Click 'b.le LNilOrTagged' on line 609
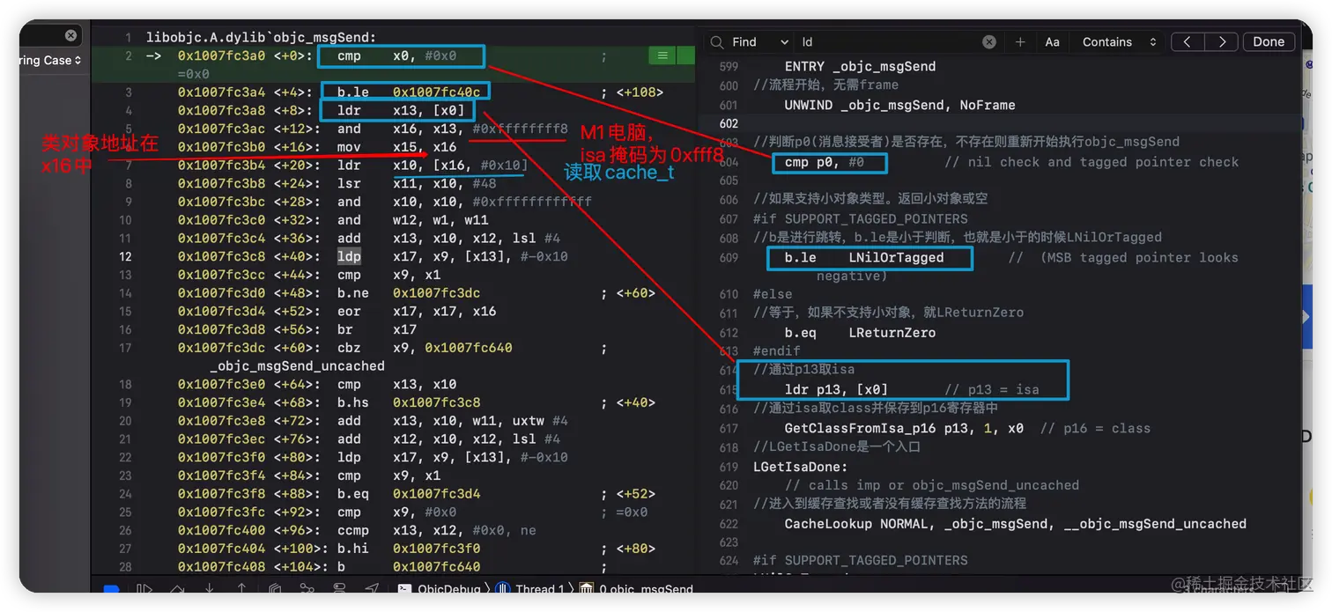 (864, 258)
